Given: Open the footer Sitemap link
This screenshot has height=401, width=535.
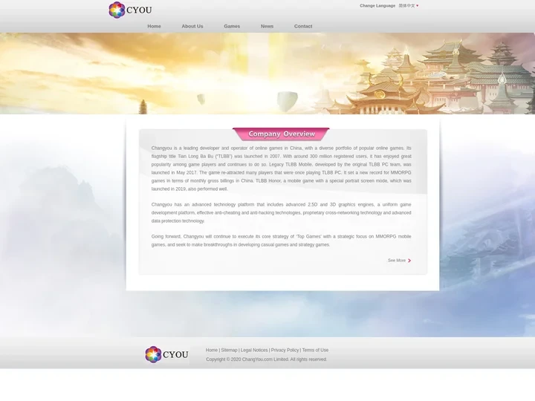Looking at the screenshot, I should (229, 351).
